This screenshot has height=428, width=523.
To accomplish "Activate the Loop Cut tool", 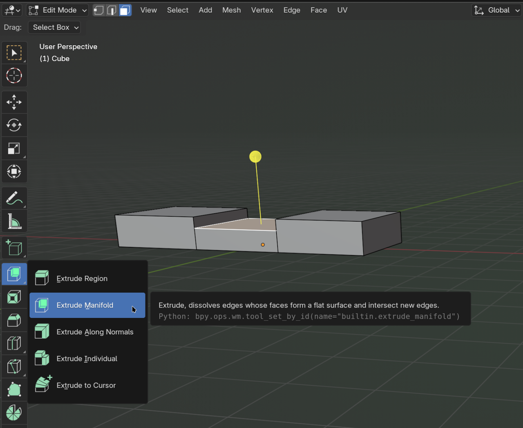I will 14,344.
